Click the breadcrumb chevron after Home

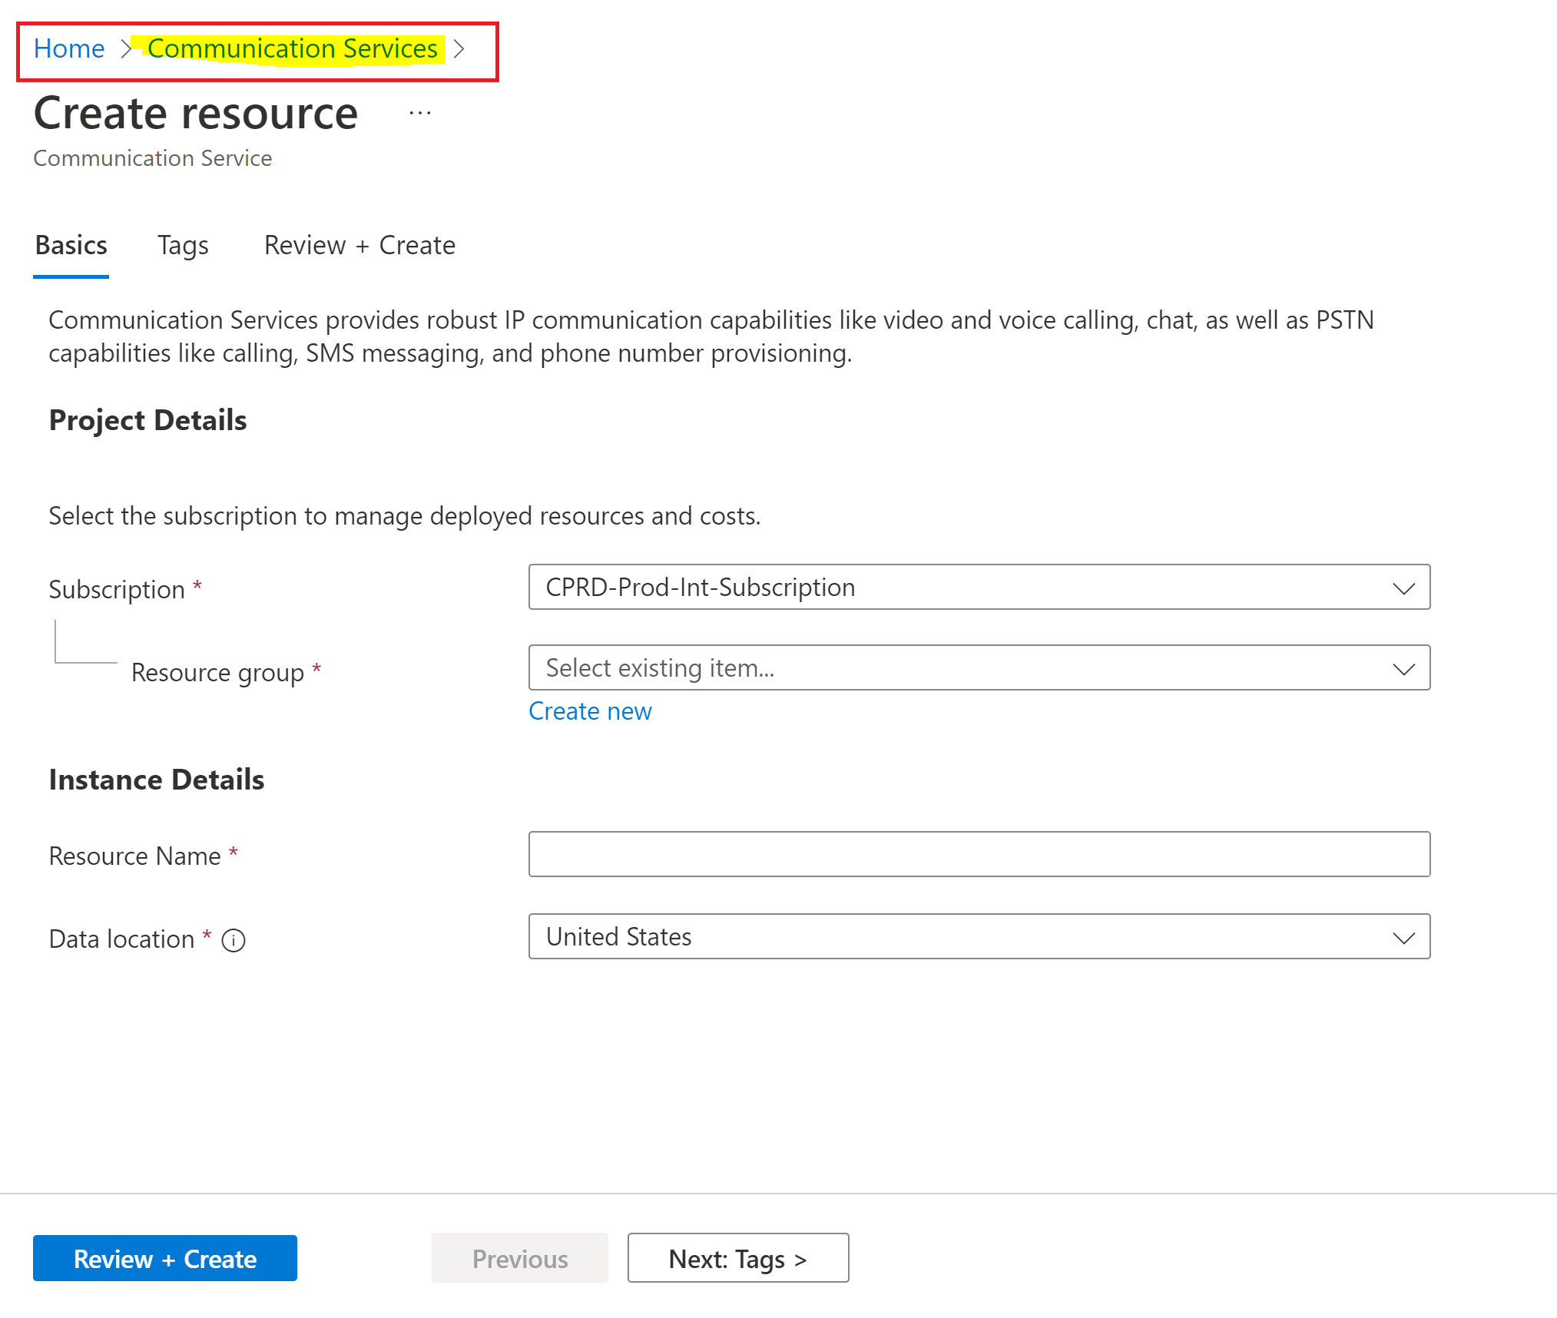click(127, 48)
